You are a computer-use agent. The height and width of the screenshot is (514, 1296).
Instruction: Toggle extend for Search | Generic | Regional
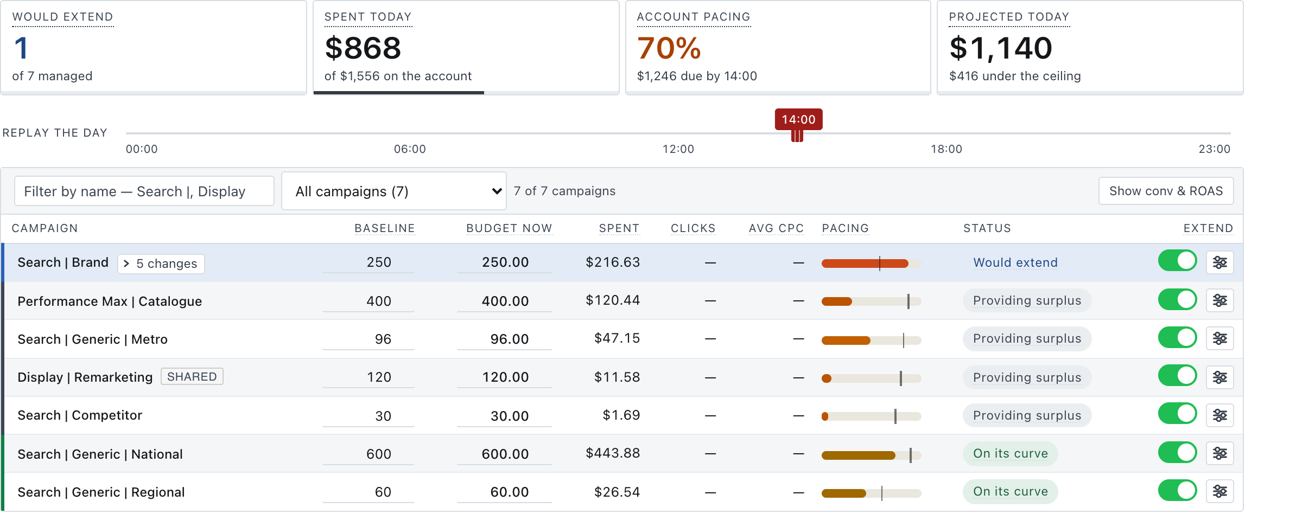click(1177, 490)
